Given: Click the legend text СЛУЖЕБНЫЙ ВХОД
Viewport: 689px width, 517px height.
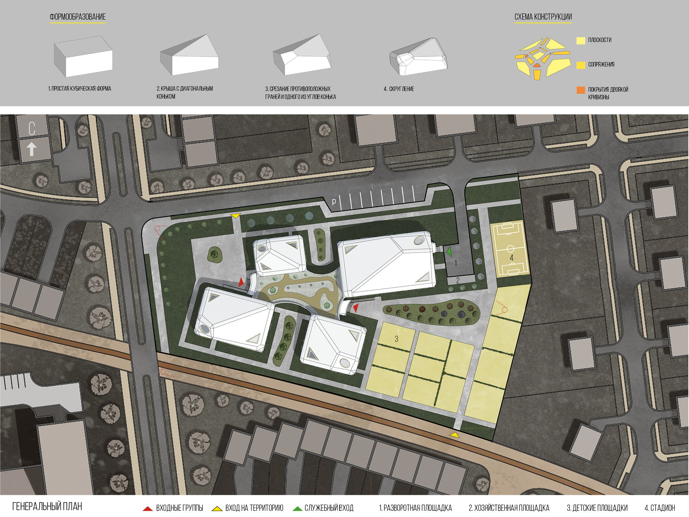Looking at the screenshot, I should point(329,508).
